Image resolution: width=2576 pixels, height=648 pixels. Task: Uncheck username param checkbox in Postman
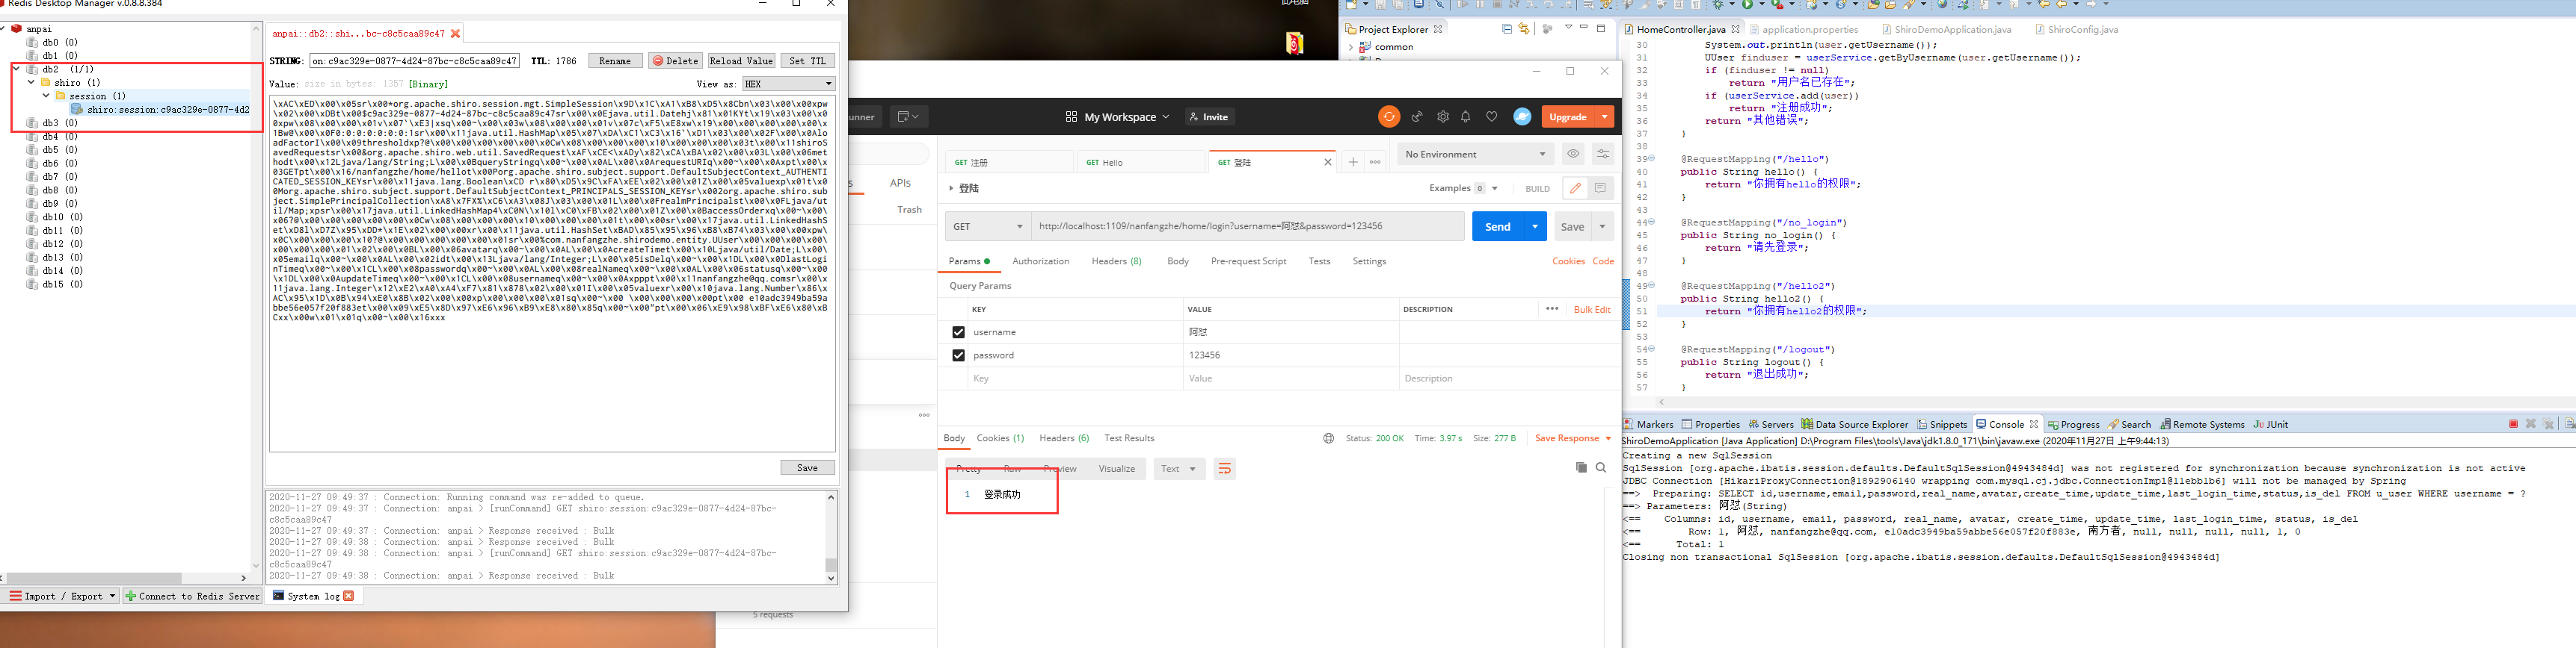coord(958,332)
